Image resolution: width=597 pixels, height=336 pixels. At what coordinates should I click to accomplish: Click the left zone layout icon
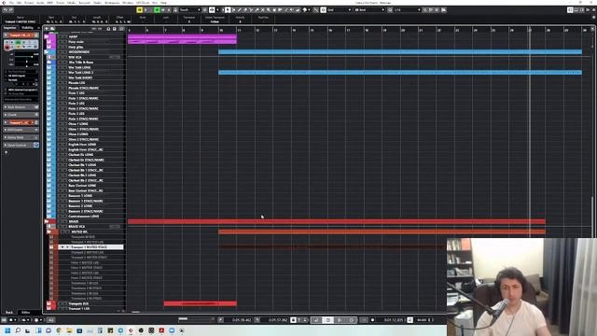pyautogui.click(x=570, y=10)
